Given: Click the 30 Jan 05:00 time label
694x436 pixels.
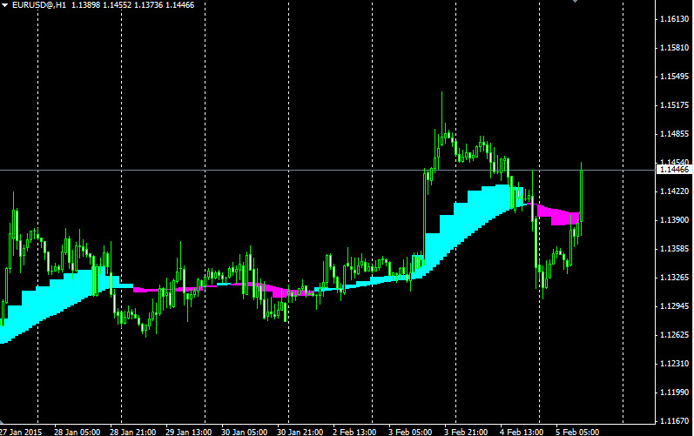Looking at the screenshot, I should point(245,432).
